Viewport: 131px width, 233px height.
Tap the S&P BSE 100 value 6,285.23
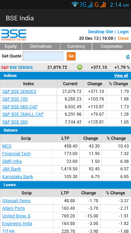[73, 99]
